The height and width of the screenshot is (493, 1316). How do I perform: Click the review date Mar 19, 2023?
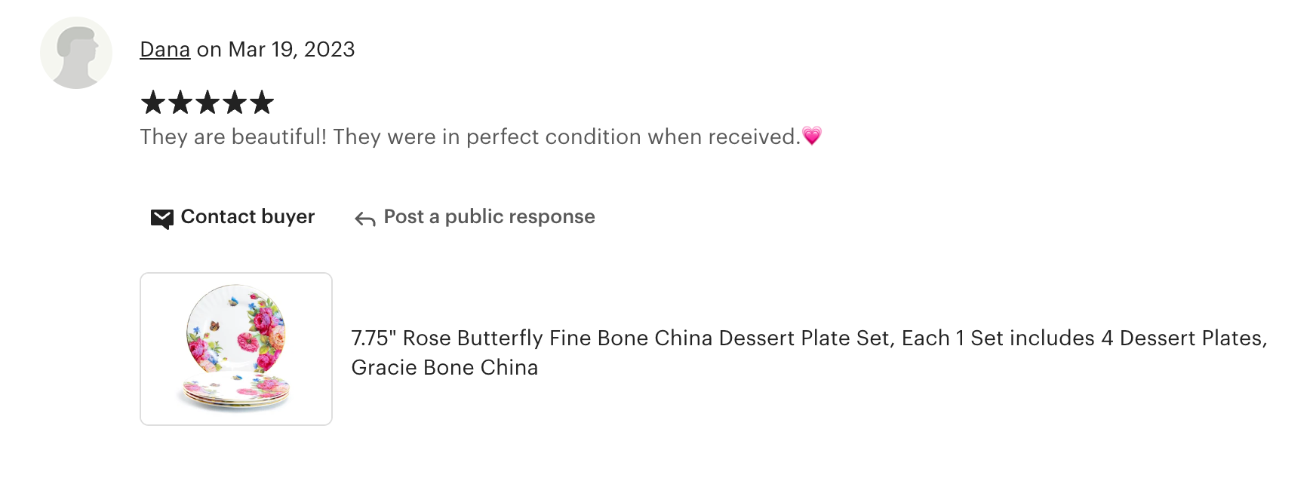point(291,50)
